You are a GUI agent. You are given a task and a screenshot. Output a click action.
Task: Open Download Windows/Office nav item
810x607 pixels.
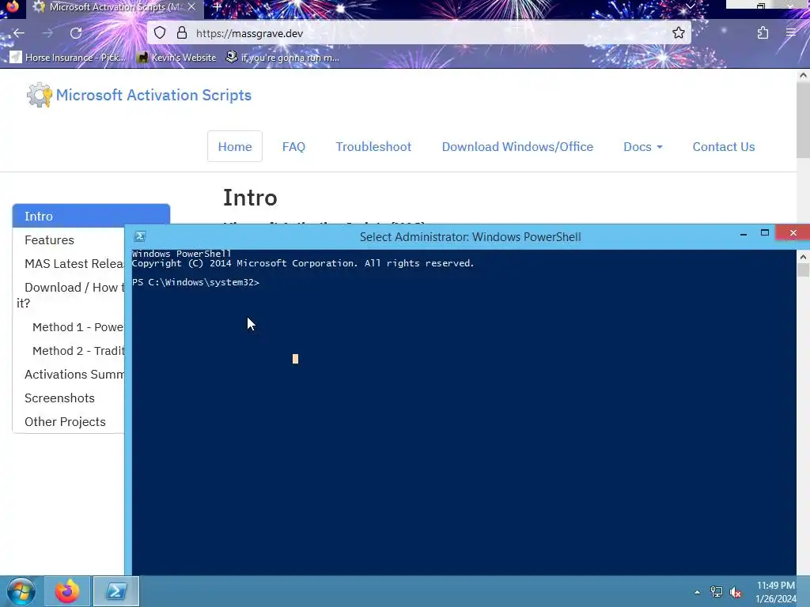pos(517,146)
